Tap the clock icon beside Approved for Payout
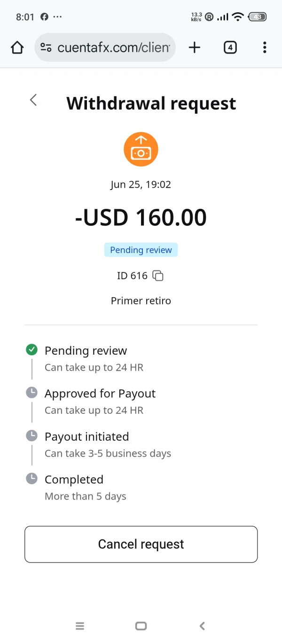This screenshot has width=282, height=643. click(31, 393)
